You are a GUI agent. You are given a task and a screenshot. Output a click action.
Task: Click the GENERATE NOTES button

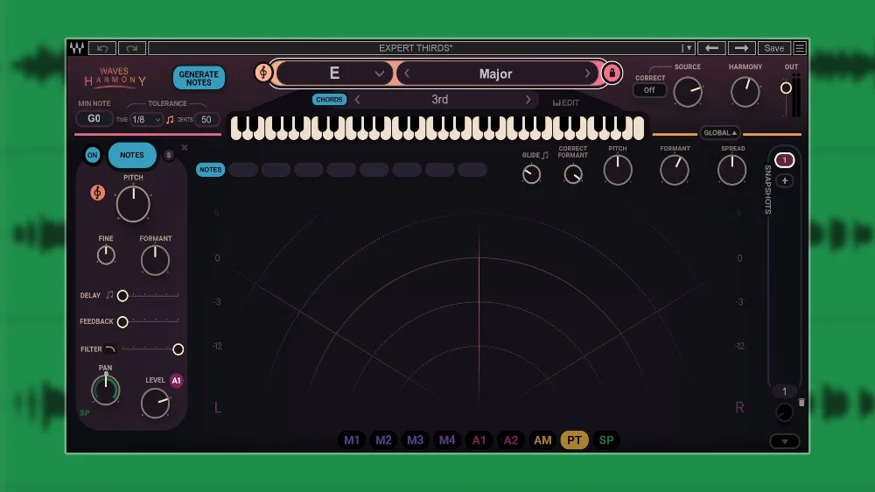point(199,78)
